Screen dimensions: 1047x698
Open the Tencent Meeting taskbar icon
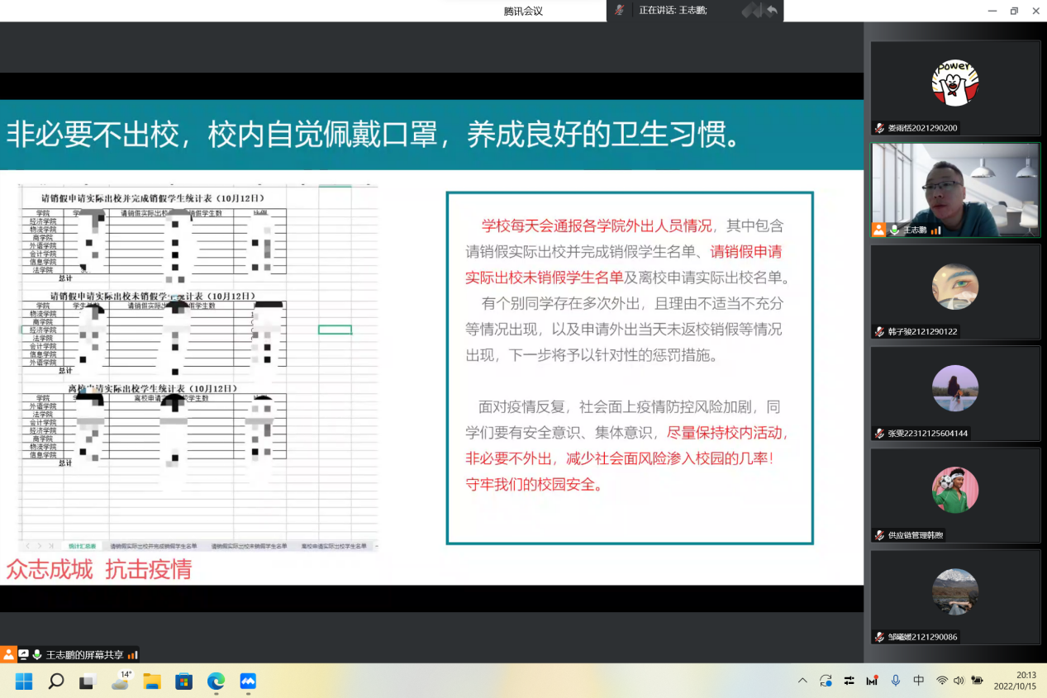tap(248, 681)
